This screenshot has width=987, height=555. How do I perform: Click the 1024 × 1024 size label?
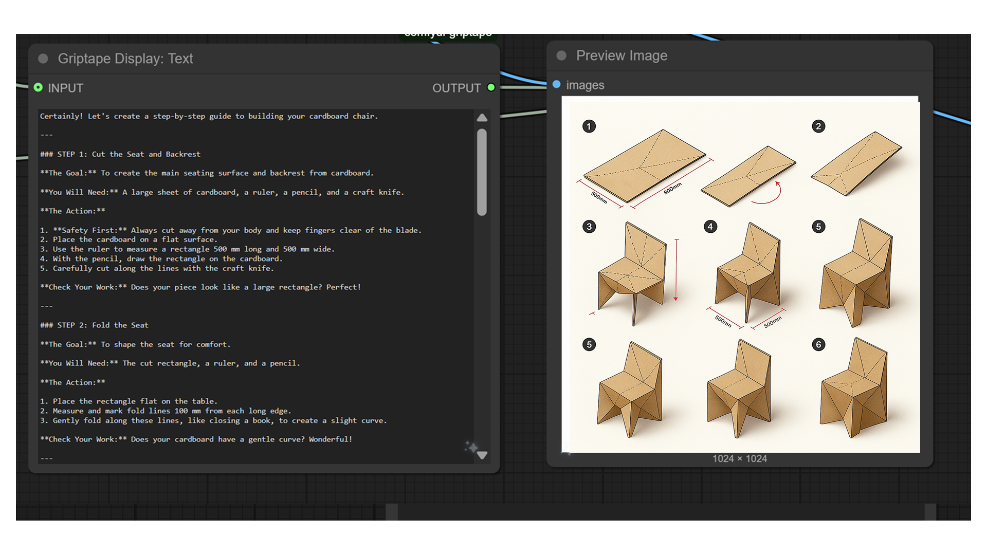pos(739,458)
